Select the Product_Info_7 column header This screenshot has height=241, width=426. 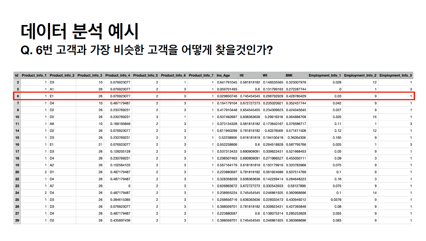[x=201, y=75]
